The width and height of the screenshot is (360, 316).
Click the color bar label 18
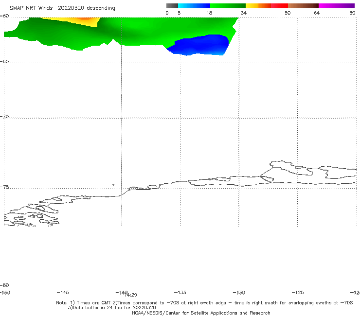(x=209, y=13)
